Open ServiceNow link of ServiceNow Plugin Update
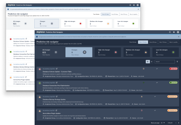 click(x=49, y=111)
